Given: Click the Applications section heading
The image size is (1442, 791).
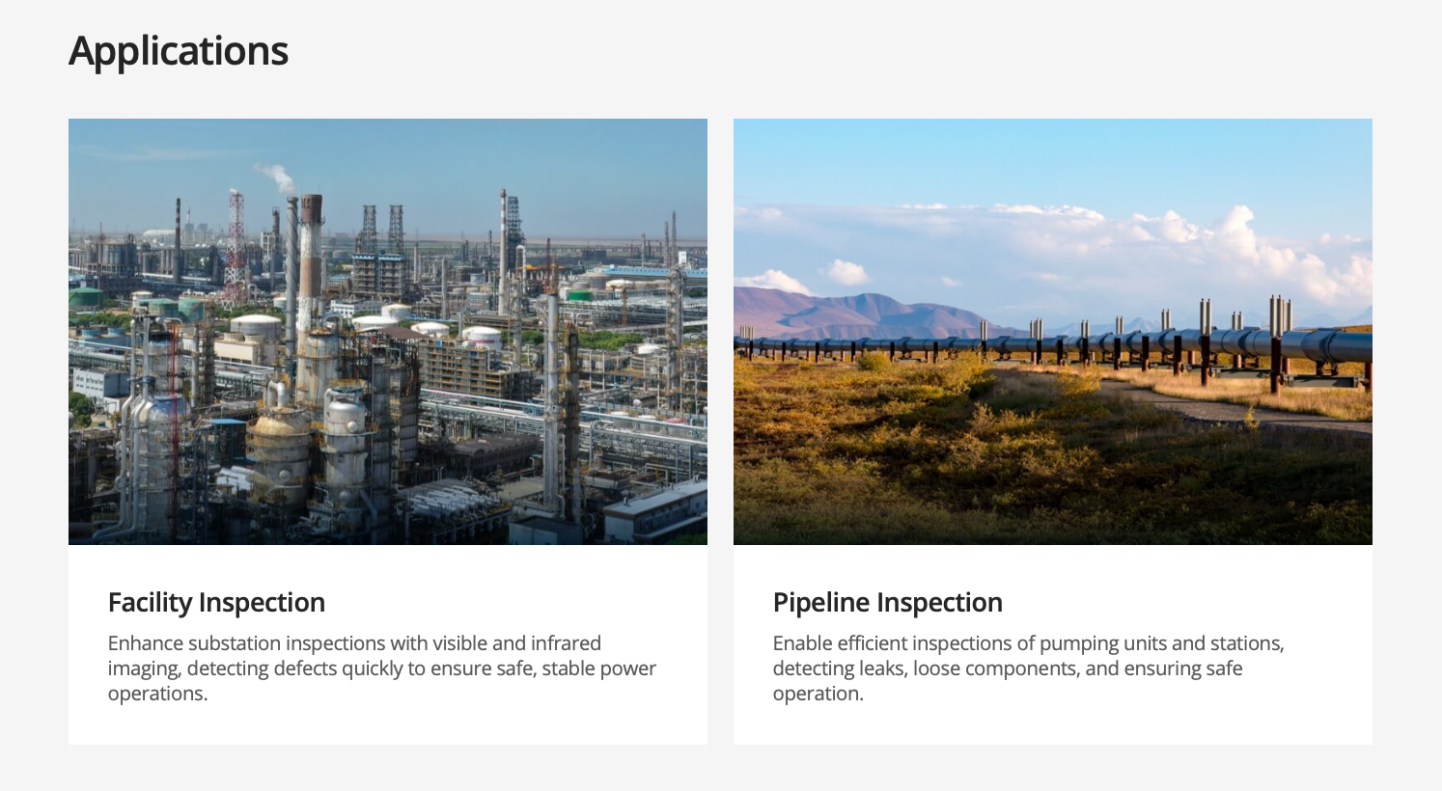Looking at the screenshot, I should tap(179, 51).
